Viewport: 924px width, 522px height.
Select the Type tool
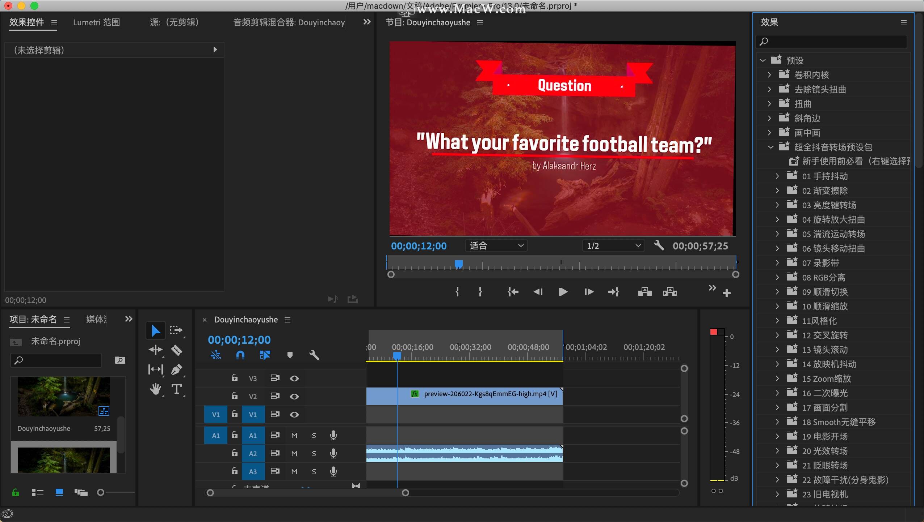tap(176, 389)
